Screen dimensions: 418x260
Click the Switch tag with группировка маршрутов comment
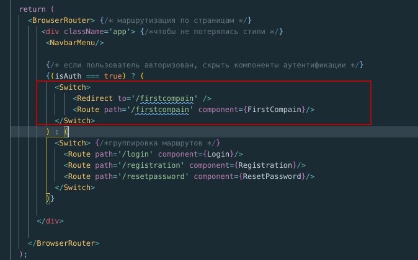(73, 143)
